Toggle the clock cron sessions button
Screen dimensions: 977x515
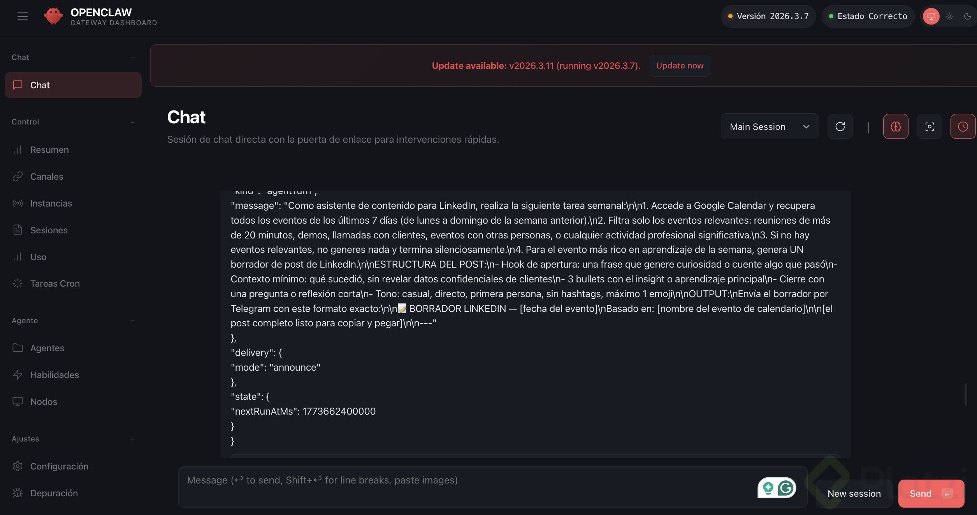coord(963,127)
